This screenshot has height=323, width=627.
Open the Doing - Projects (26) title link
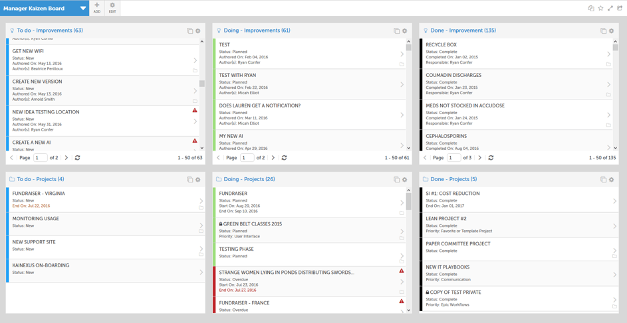click(x=249, y=179)
